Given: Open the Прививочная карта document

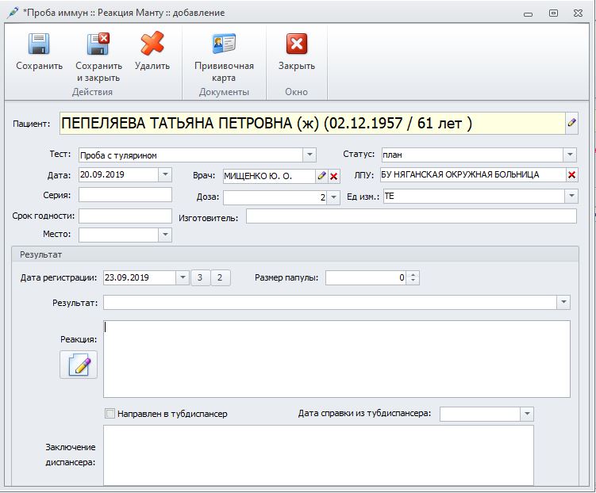Looking at the screenshot, I should tap(224, 44).
